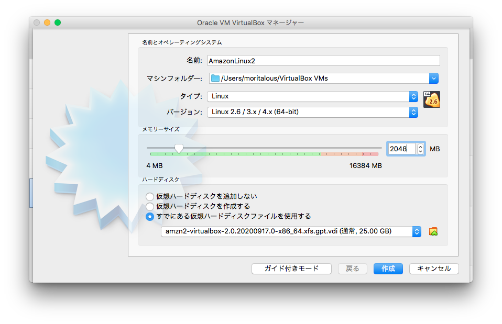502x324 pixels.
Task: Open the amzn2-virtualbox disk file dropdown
Action: pos(417,231)
